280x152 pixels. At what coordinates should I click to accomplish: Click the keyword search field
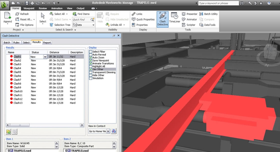(x=218, y=3)
